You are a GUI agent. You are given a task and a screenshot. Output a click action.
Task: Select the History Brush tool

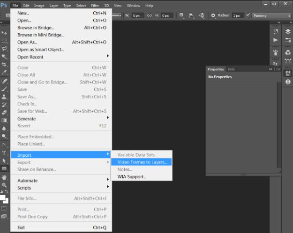(x=4, y=105)
